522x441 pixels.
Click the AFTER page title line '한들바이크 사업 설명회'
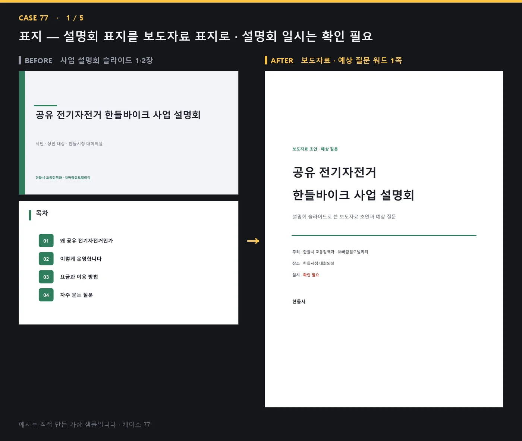(x=353, y=195)
